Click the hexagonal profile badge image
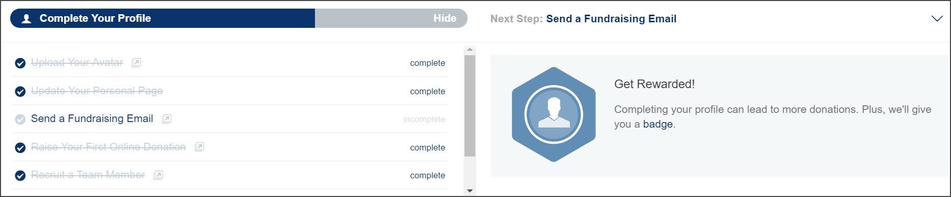 click(x=554, y=114)
